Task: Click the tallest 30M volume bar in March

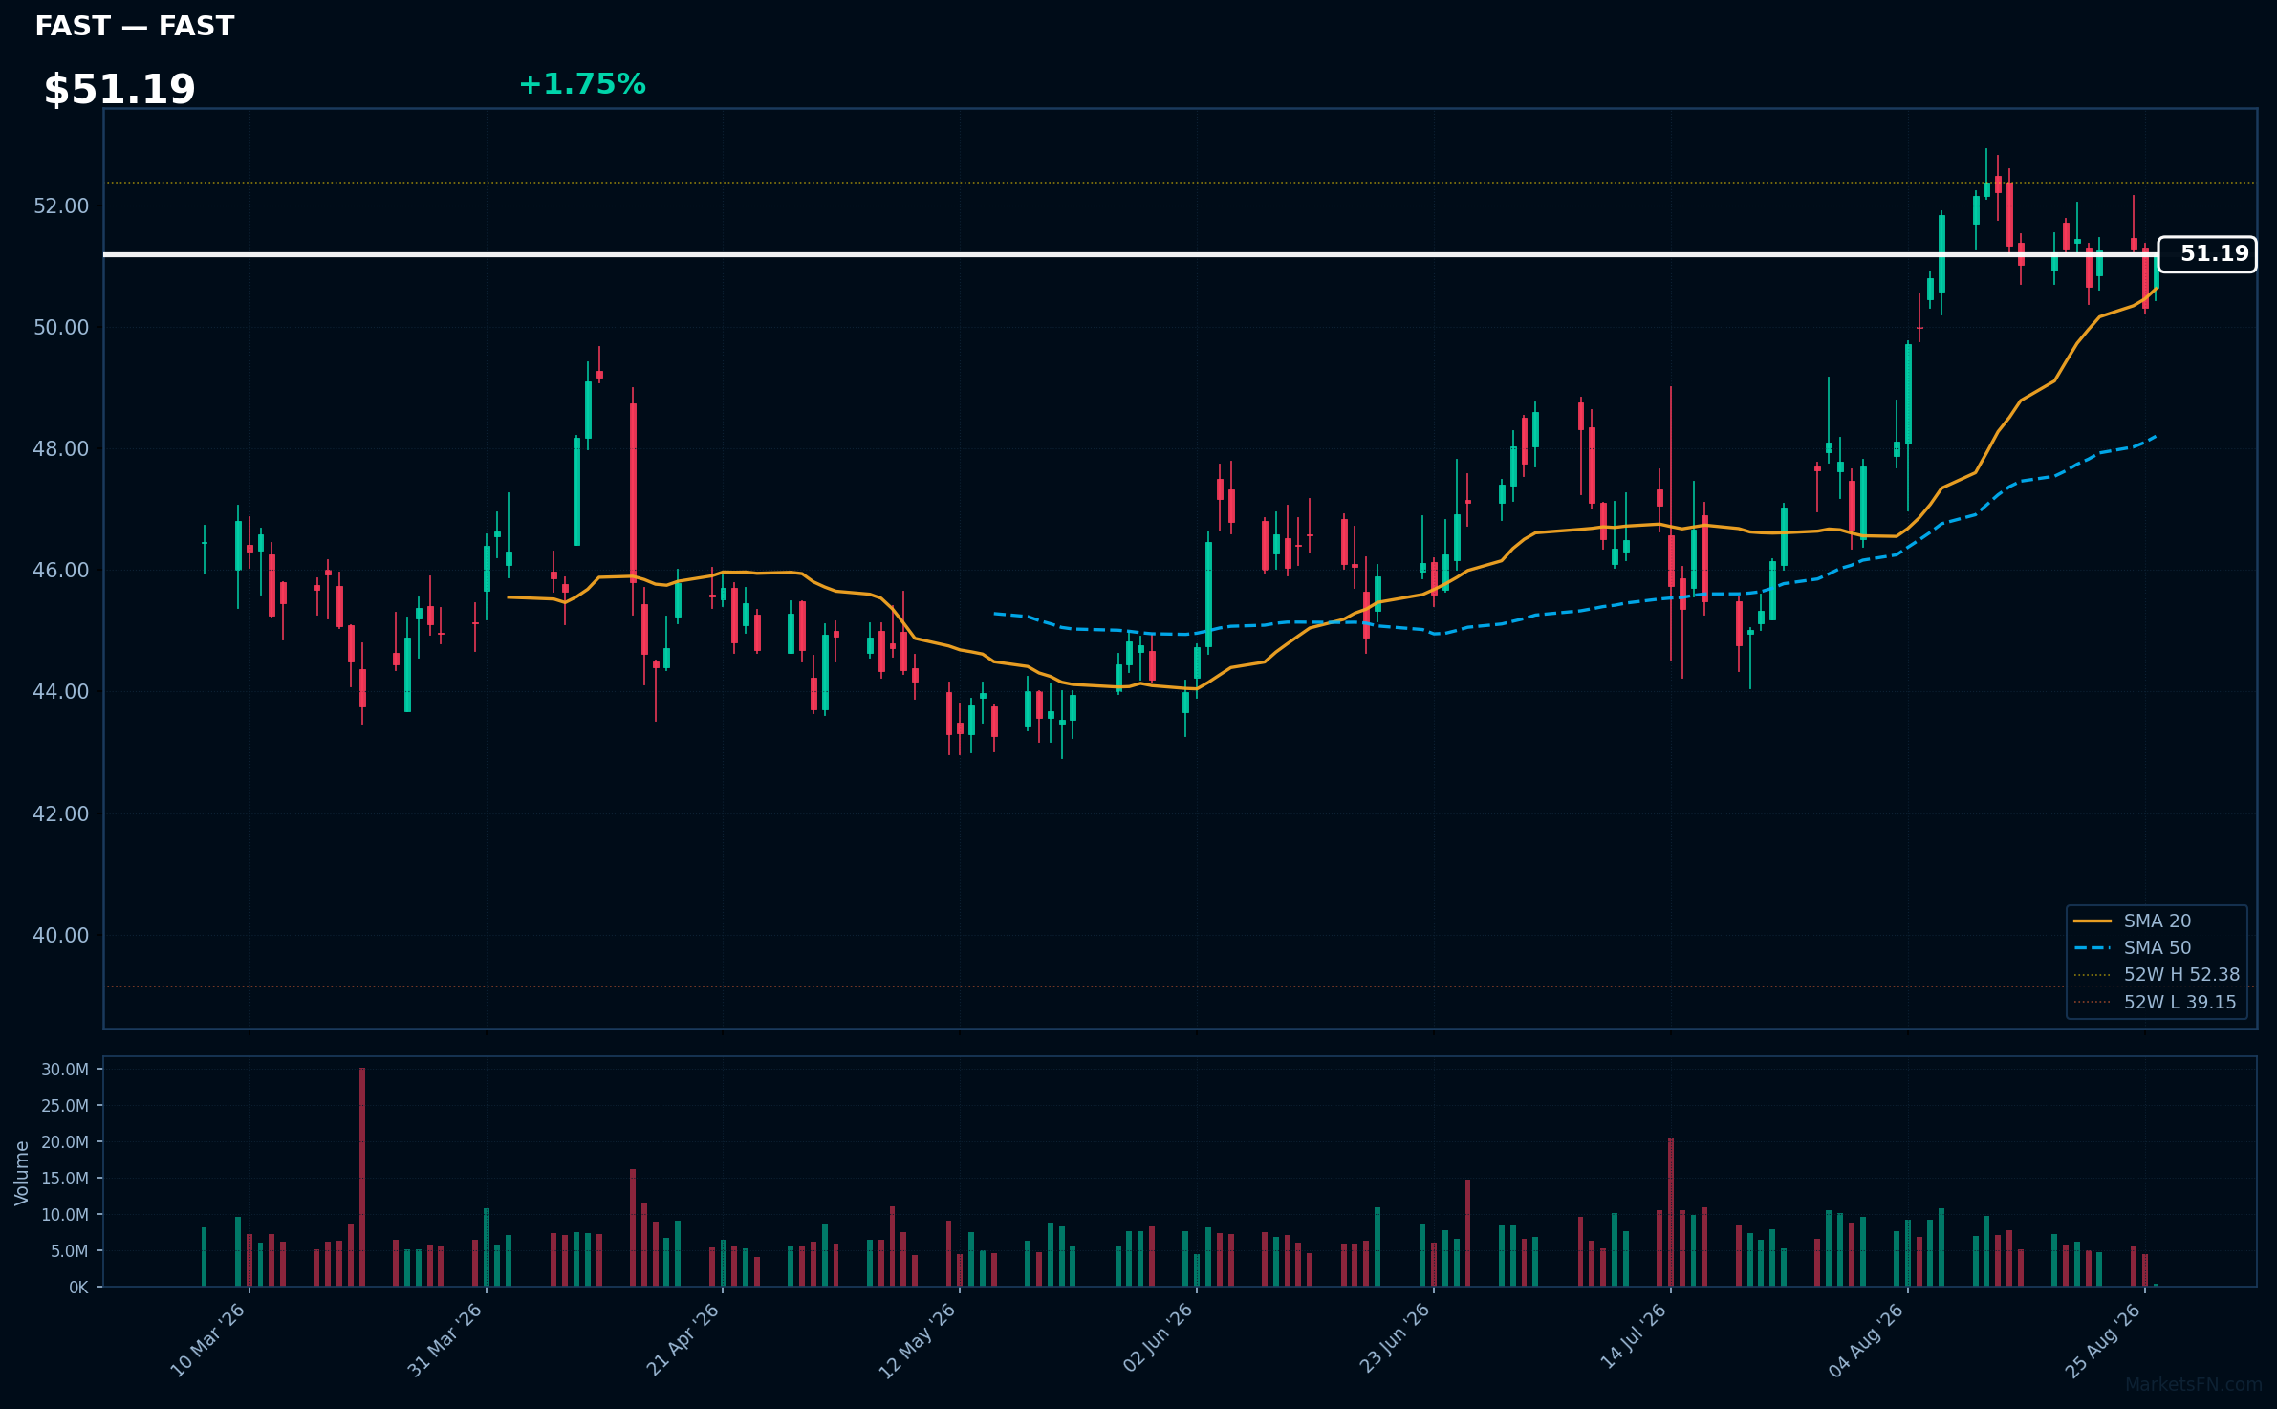Action: 362,1177
